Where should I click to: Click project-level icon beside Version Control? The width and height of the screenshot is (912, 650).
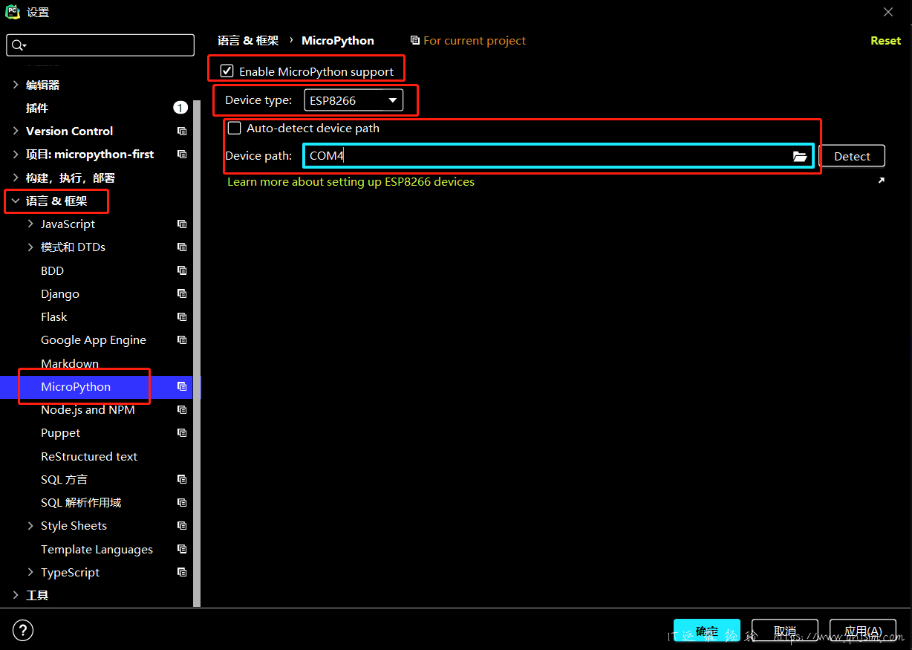click(x=181, y=131)
